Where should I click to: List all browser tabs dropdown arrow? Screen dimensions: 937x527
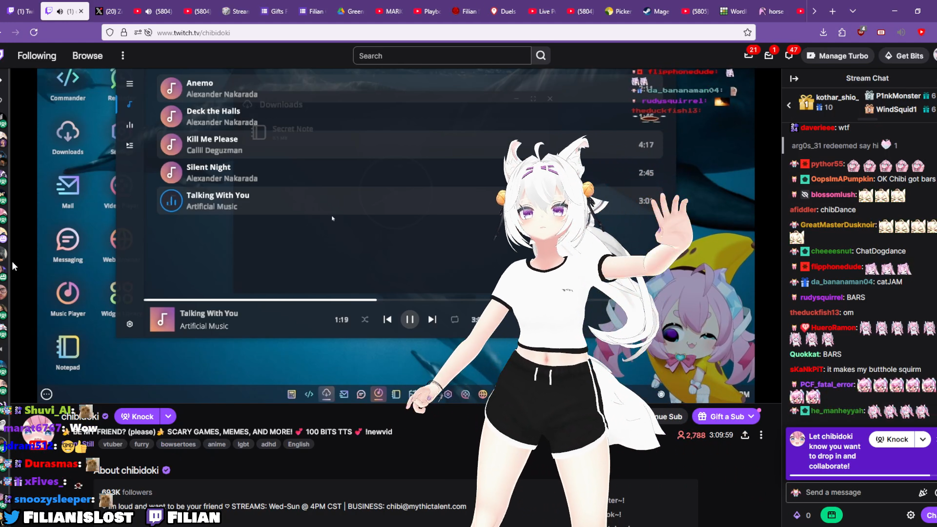[853, 11]
